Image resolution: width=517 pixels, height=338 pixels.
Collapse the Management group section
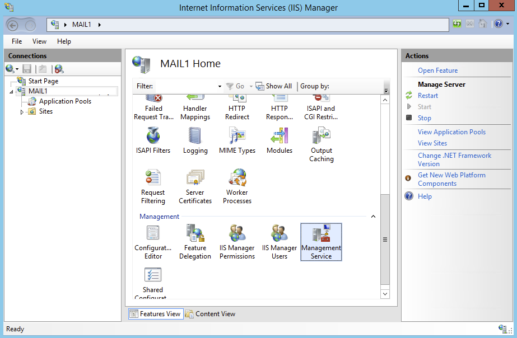tap(373, 217)
